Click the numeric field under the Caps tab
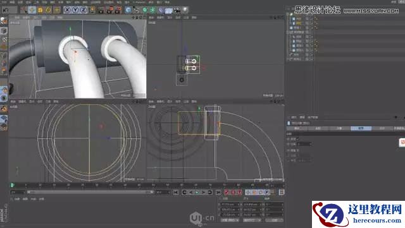This screenshot has height=228, width=405. [x=304, y=144]
